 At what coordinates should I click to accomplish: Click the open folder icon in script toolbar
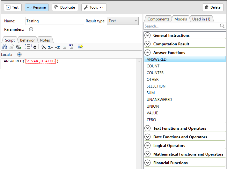click(x=80, y=47)
